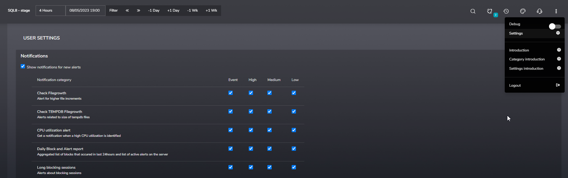
Task: Click the Notifications section heading
Action: pos(34,56)
